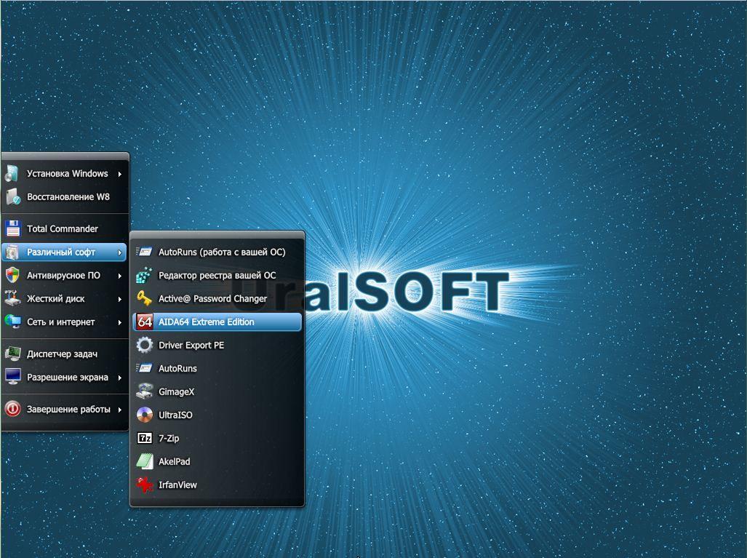Image resolution: width=747 pixels, height=558 pixels.
Task: Click the 7-Zip icon in the submenu
Action: [x=145, y=438]
